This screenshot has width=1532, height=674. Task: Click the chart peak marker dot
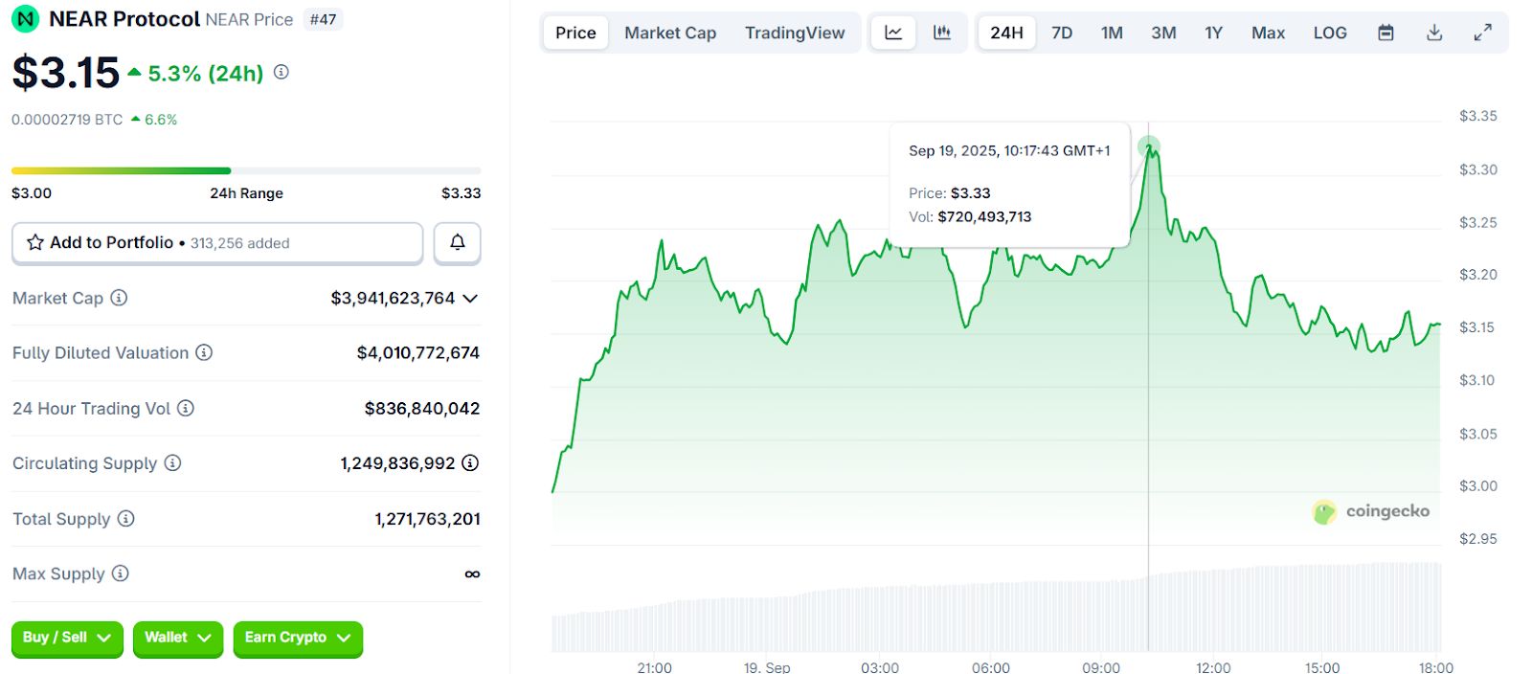[1149, 146]
